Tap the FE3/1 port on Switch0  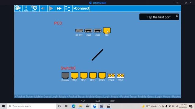[x=102, y=75]
